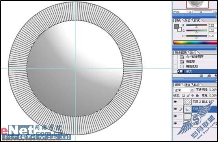This screenshot has width=218, height=142.
Task: Click the 填充 fill value field
Action: (x=213, y=95)
